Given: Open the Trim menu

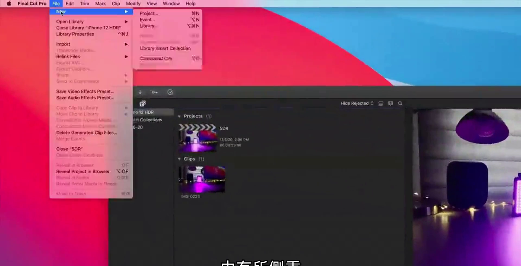Looking at the screenshot, I should [x=84, y=4].
